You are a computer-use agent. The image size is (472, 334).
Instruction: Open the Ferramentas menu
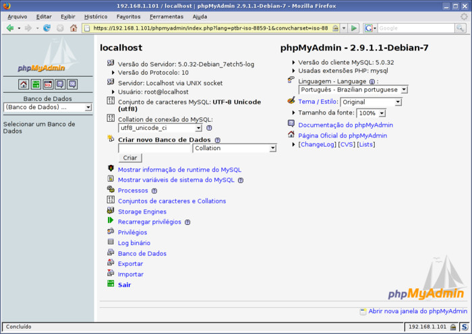(x=167, y=17)
